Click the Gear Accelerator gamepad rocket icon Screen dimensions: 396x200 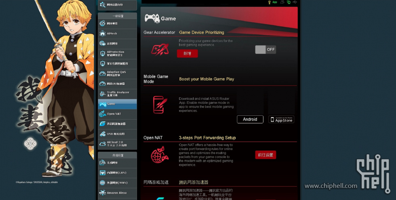pos(160,49)
